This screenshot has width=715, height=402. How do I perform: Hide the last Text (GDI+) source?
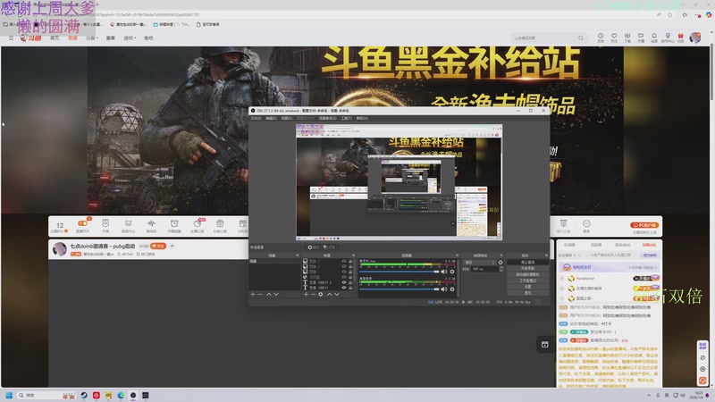click(x=344, y=288)
